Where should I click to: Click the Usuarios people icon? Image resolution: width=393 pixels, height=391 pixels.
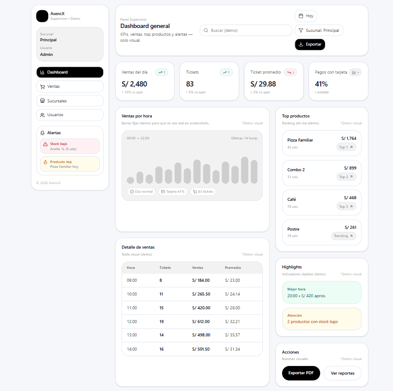pyautogui.click(x=42, y=115)
